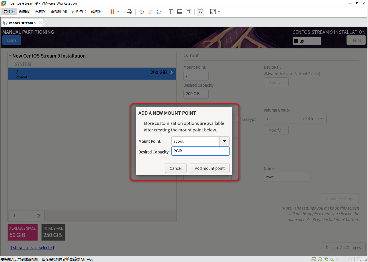Click the Name field containing root

286,177
